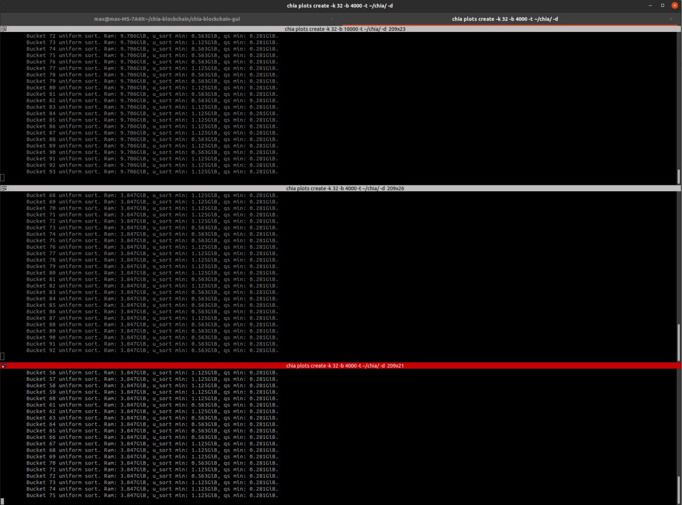Select the active chia plots create tab

(x=505, y=19)
